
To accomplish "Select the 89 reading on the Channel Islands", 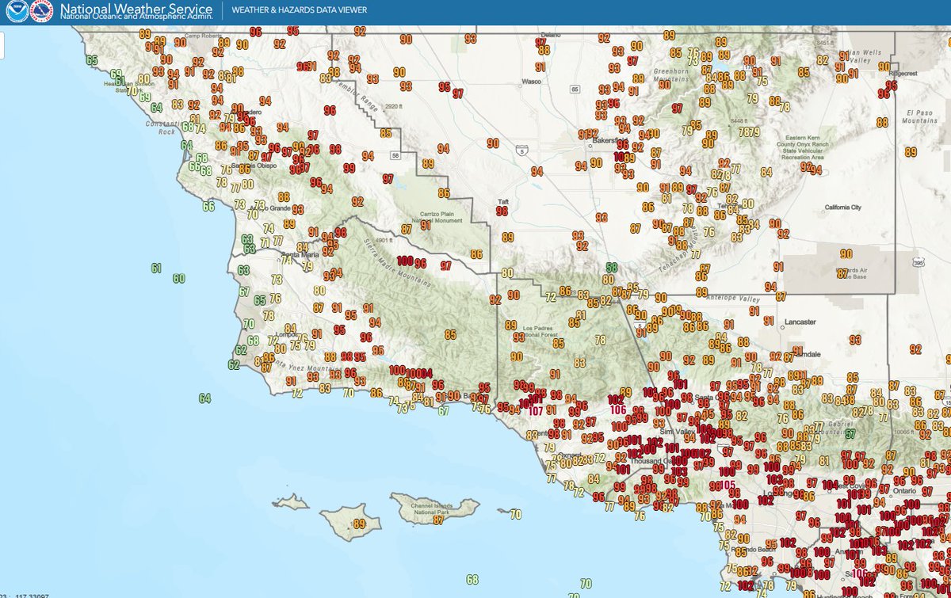I will [x=360, y=524].
